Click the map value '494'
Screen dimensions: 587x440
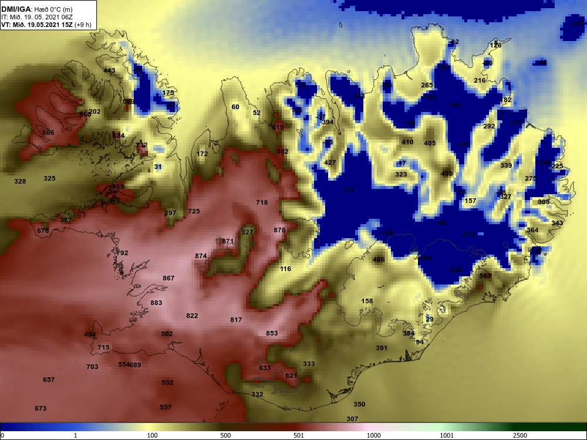coord(90,334)
